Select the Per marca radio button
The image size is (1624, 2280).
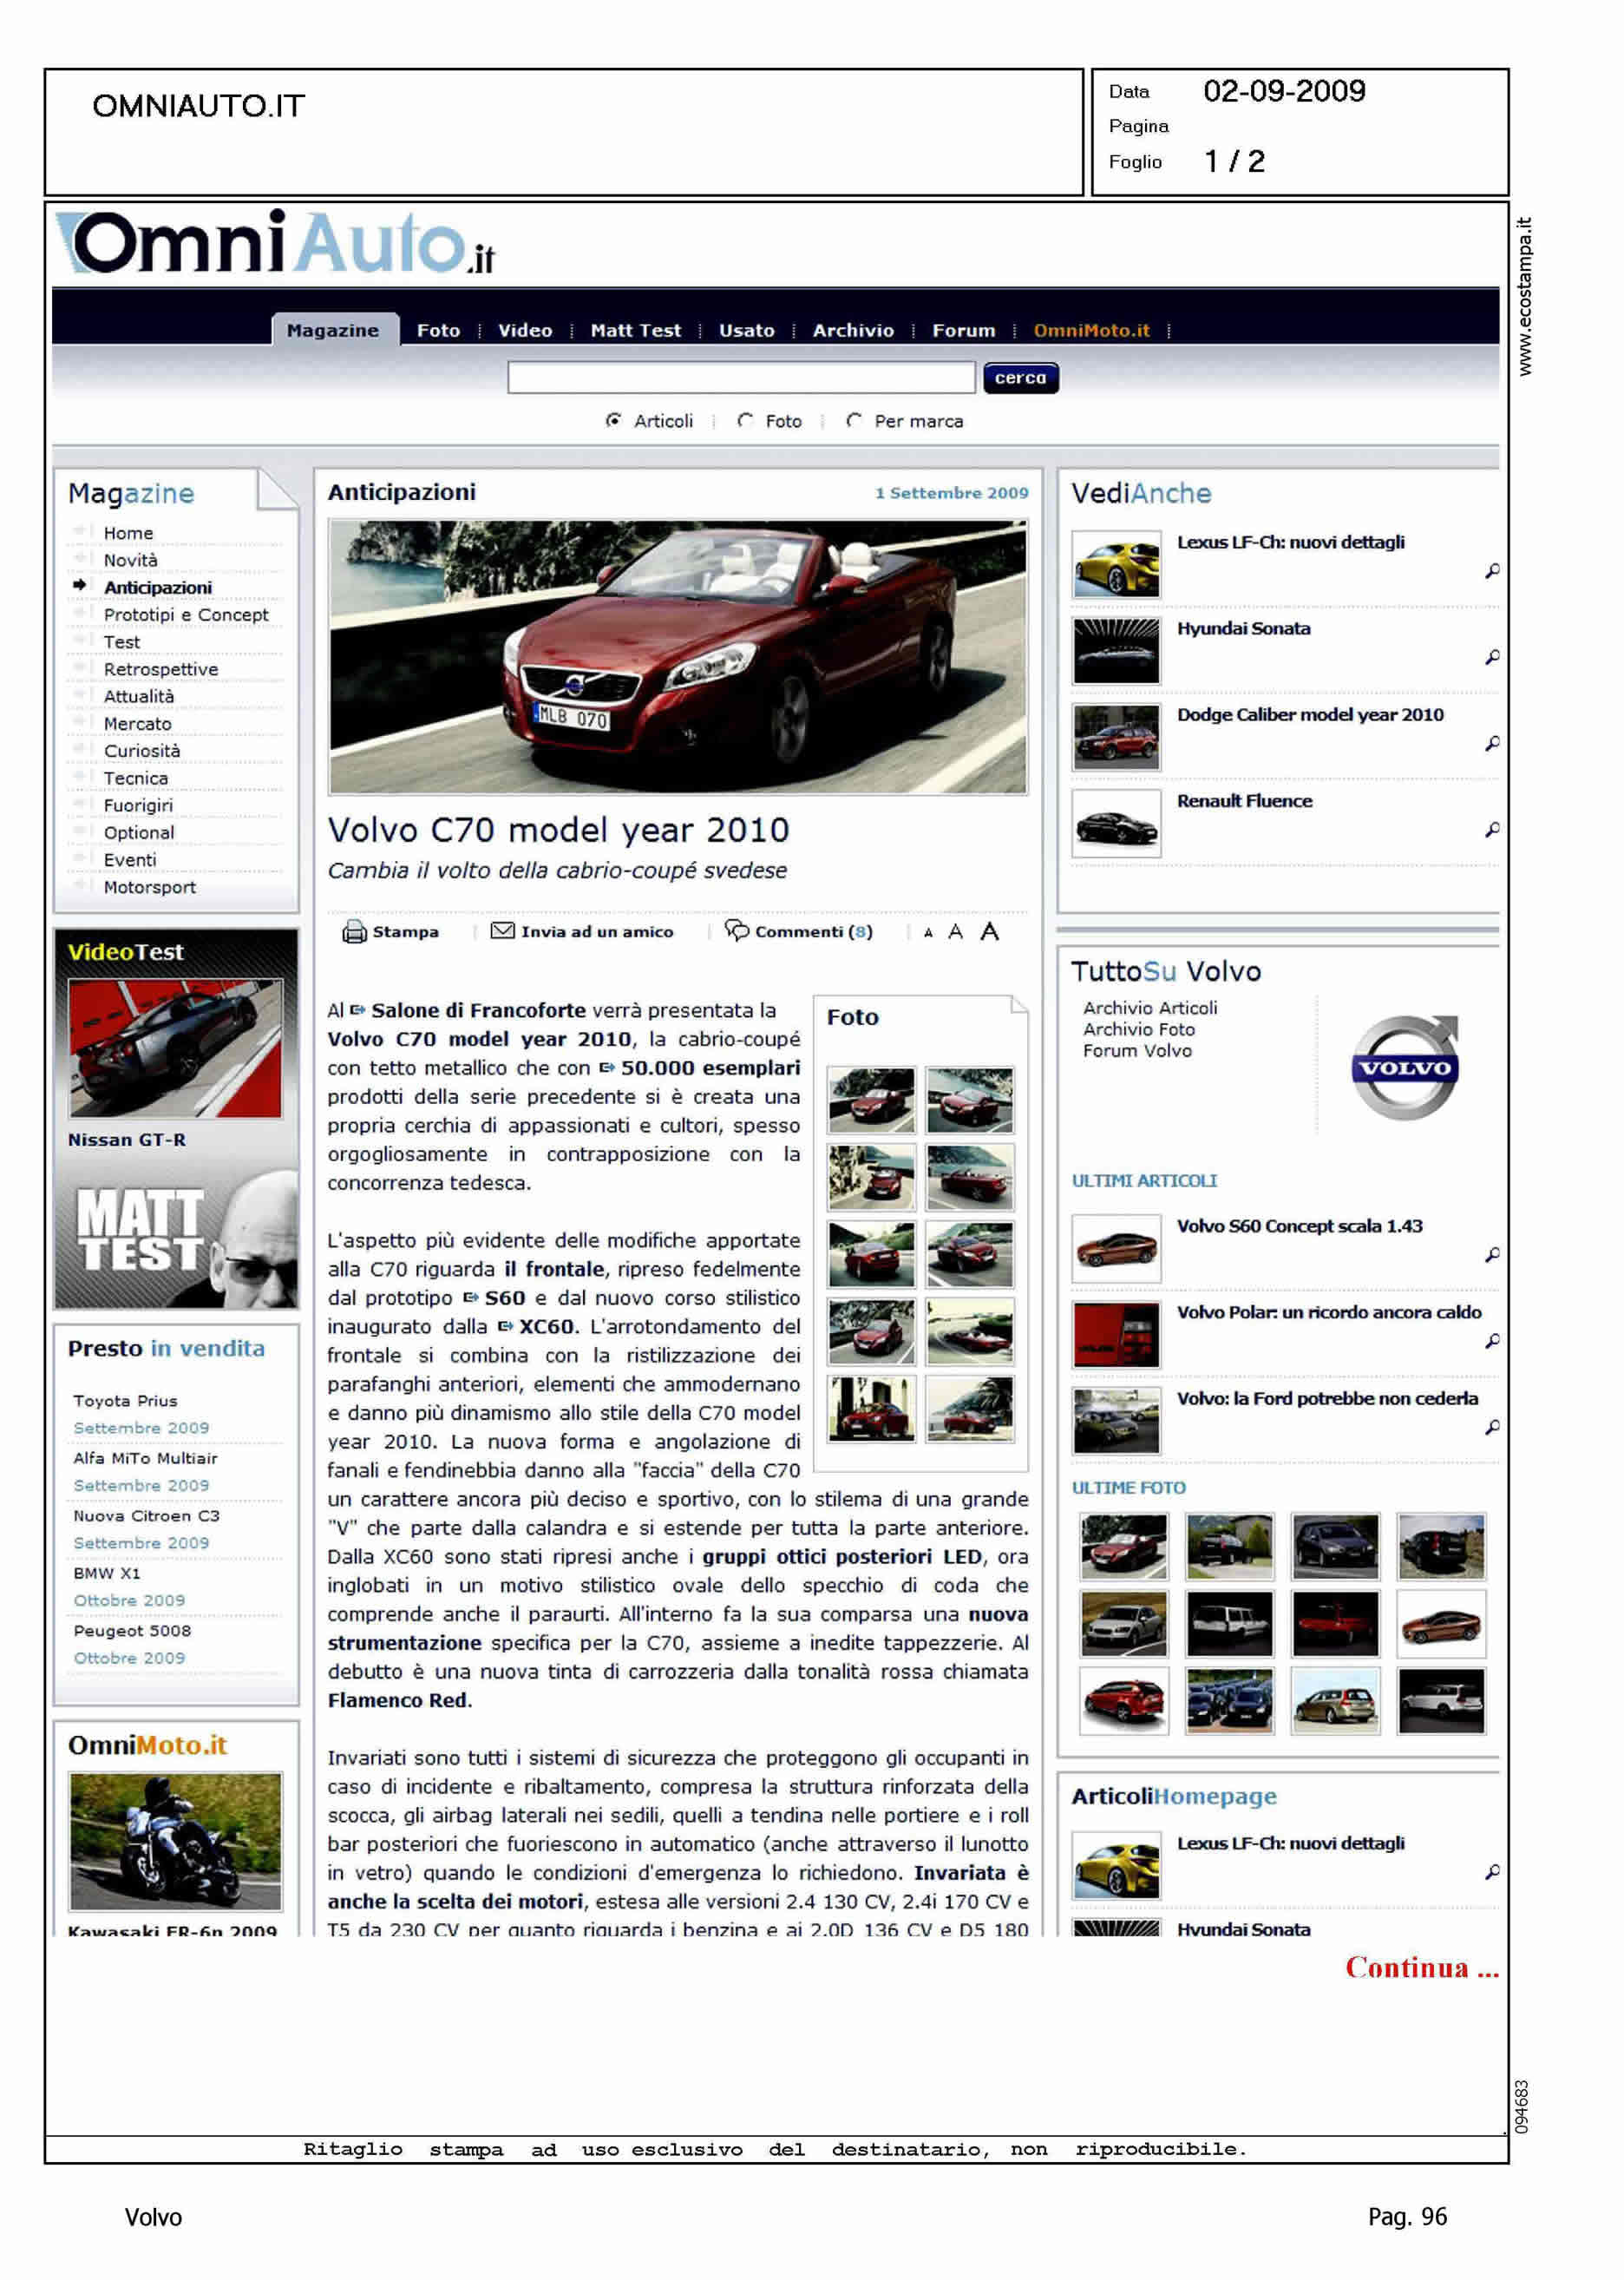coord(853,421)
